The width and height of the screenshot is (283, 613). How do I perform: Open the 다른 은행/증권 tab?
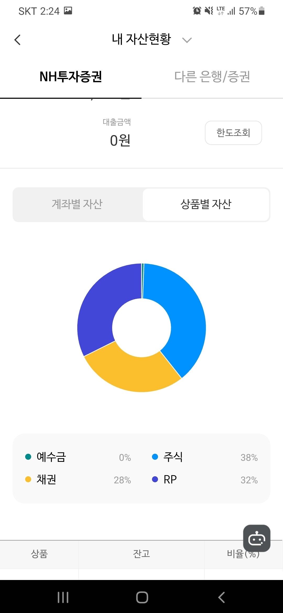pyautogui.click(x=212, y=77)
